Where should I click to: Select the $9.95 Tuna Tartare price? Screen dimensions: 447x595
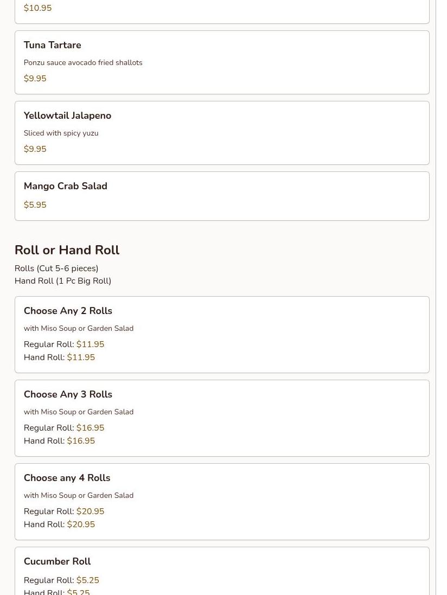click(x=35, y=79)
